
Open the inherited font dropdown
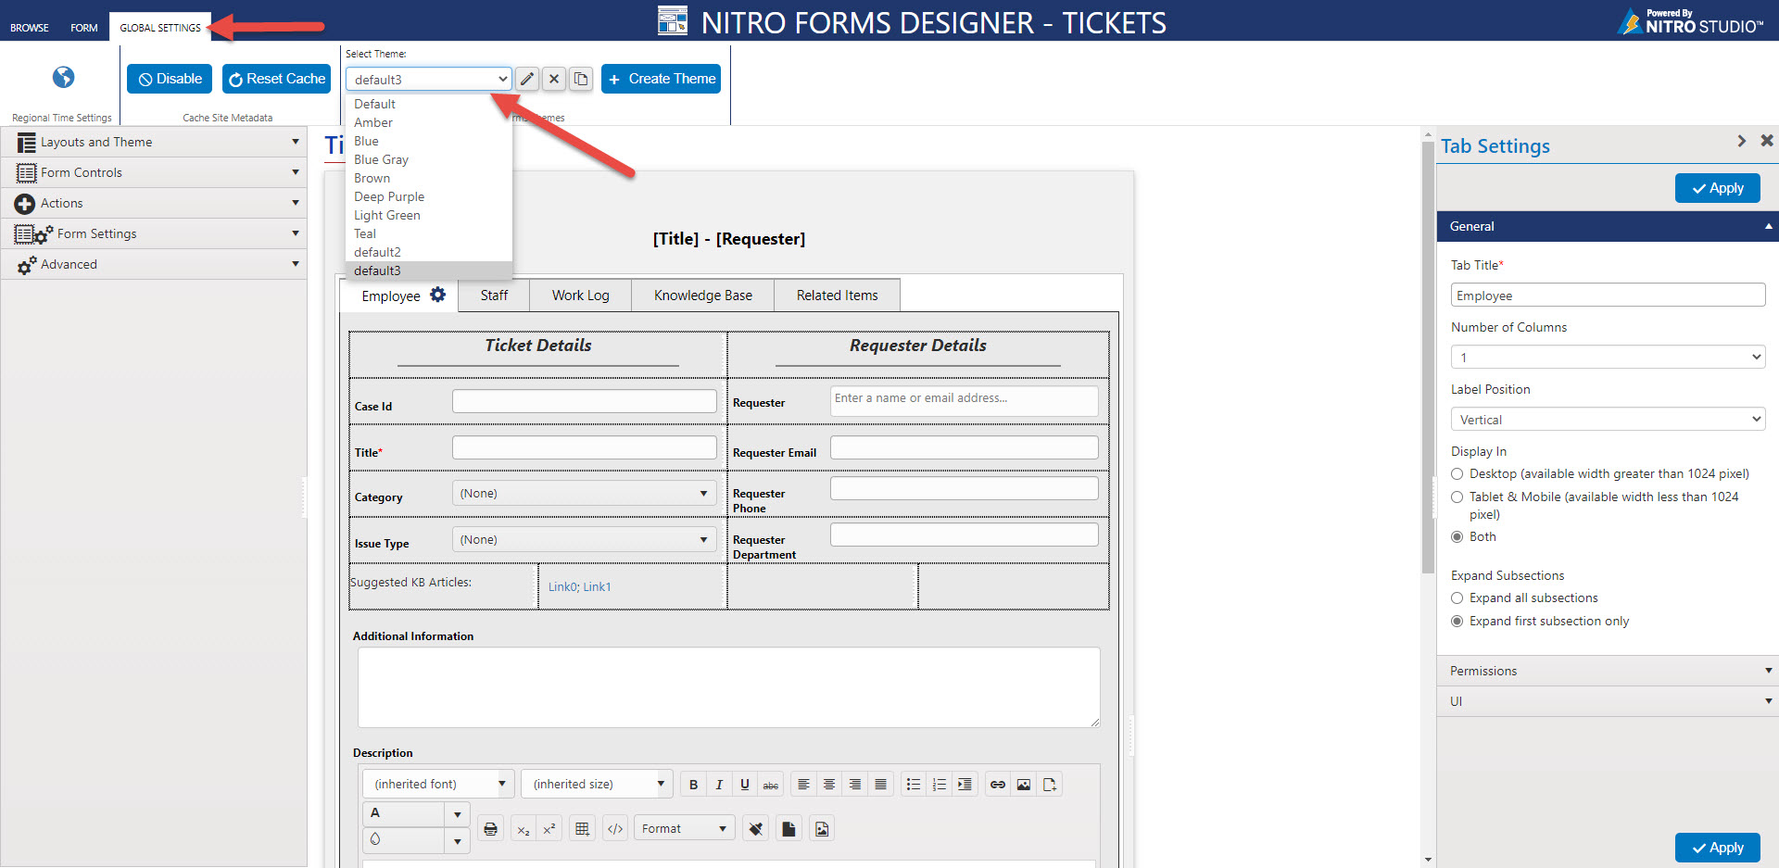pos(438,785)
